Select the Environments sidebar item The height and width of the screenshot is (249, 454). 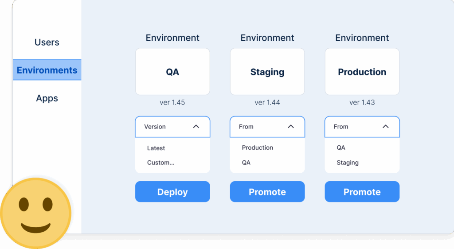(47, 70)
